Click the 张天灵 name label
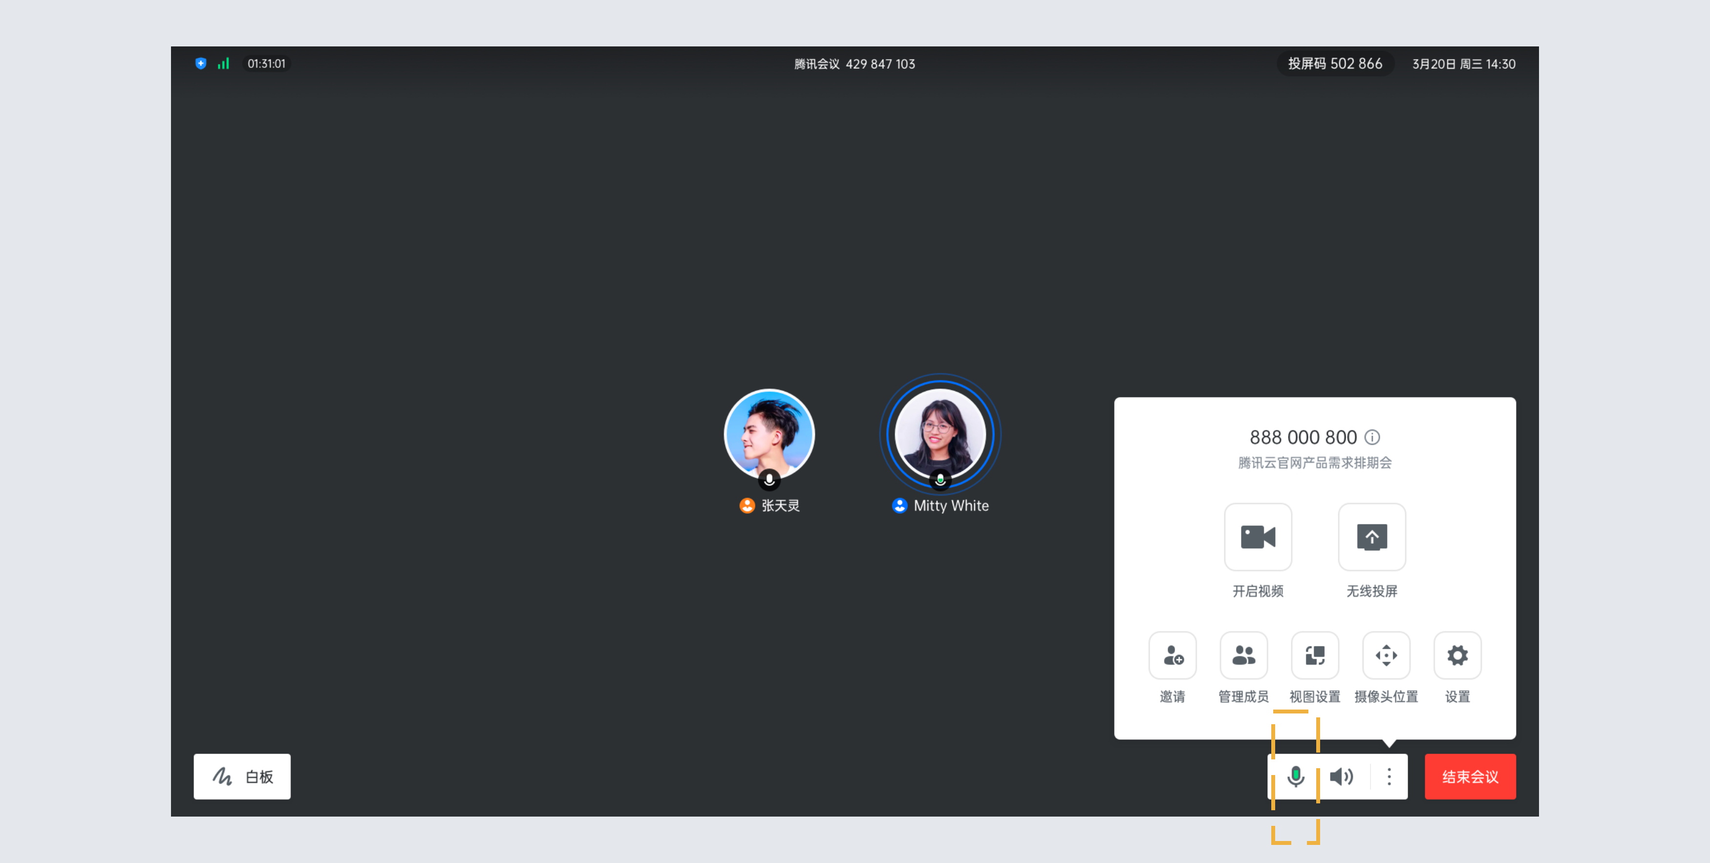Screen dimensions: 1710x863 click(x=780, y=506)
